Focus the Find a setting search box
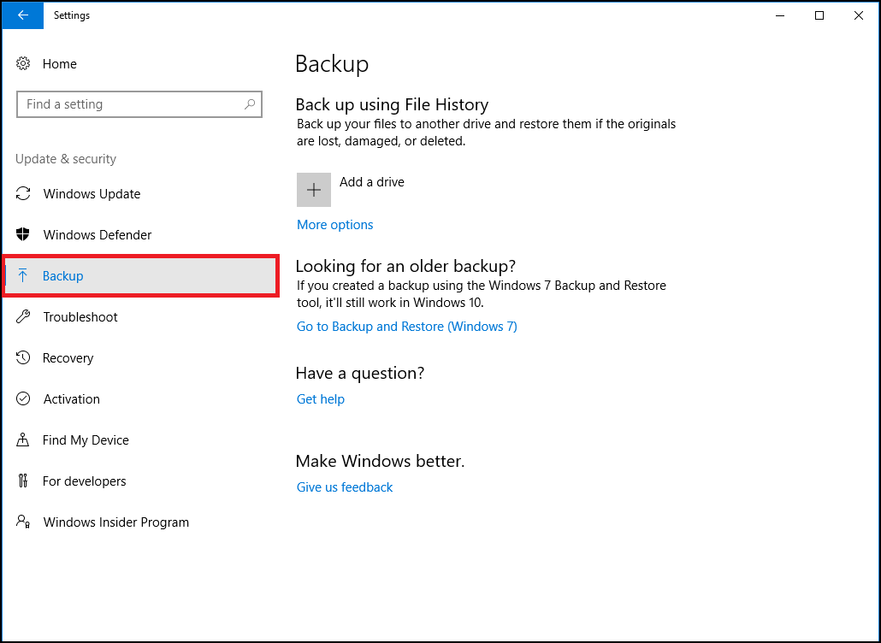The height and width of the screenshot is (643, 881). pos(128,104)
